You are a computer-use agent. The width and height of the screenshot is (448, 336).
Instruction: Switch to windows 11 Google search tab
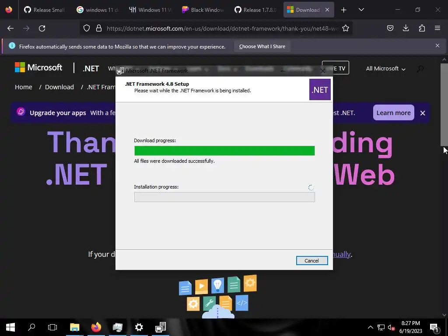point(98,10)
